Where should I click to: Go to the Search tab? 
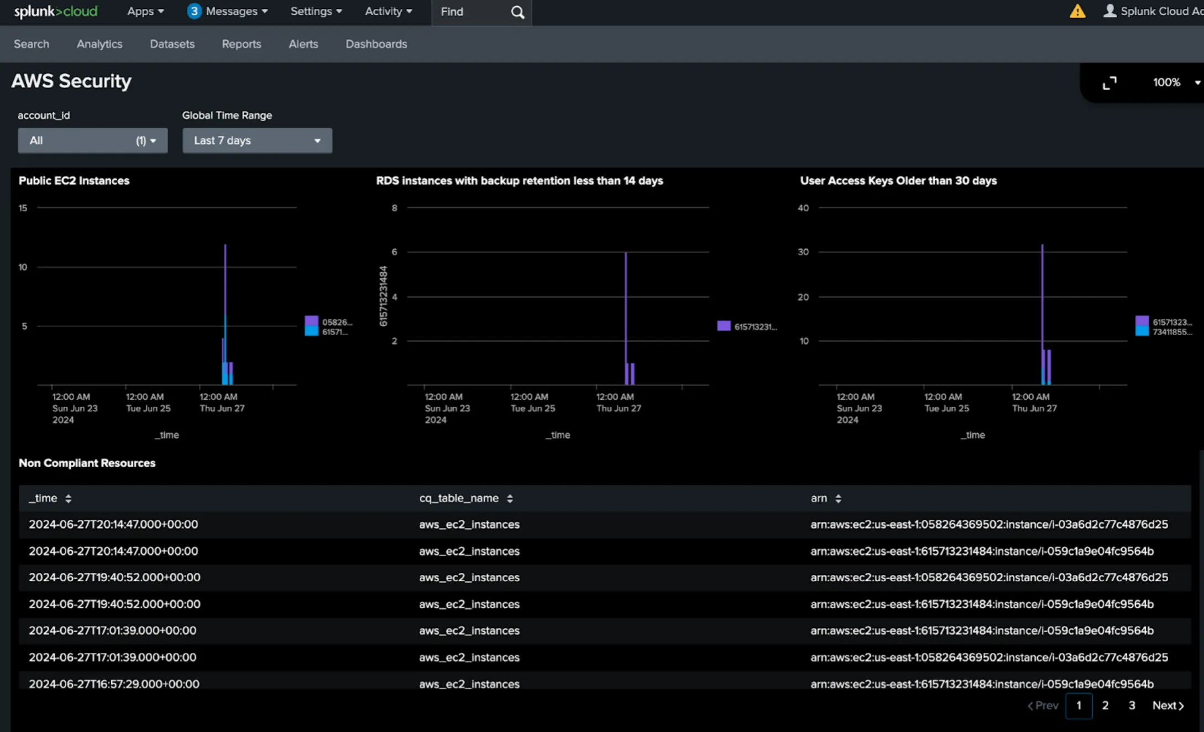pos(32,44)
